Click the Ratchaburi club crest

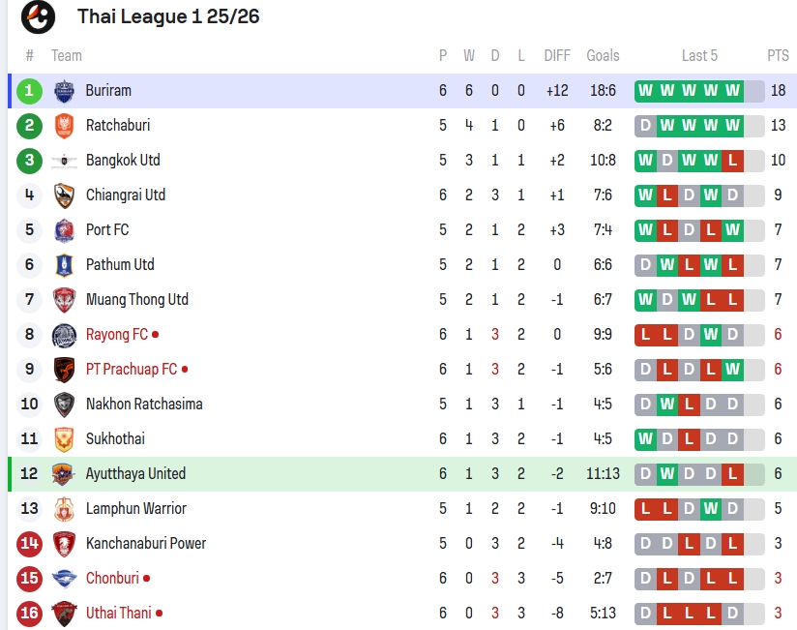pos(64,126)
